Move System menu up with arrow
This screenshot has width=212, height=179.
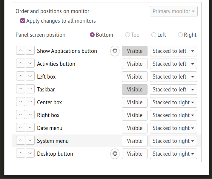tap(21, 141)
